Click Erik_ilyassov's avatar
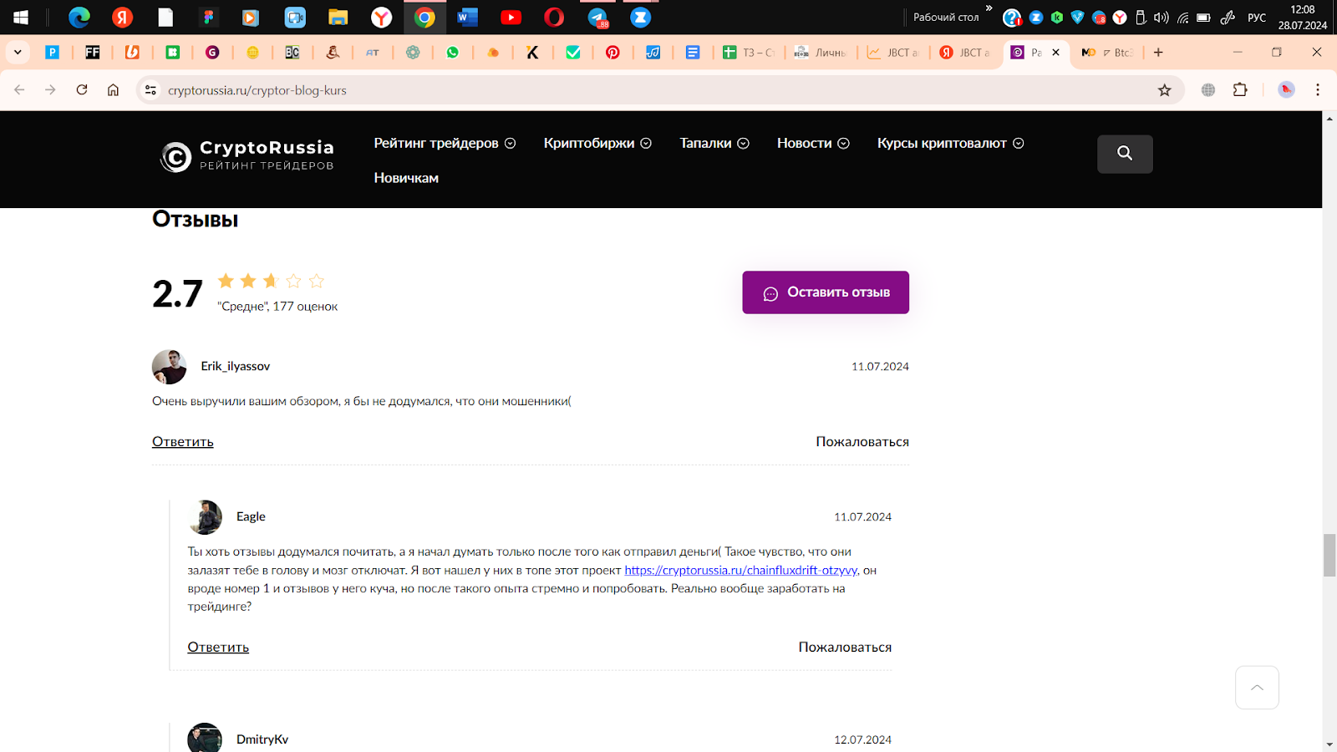 (169, 367)
